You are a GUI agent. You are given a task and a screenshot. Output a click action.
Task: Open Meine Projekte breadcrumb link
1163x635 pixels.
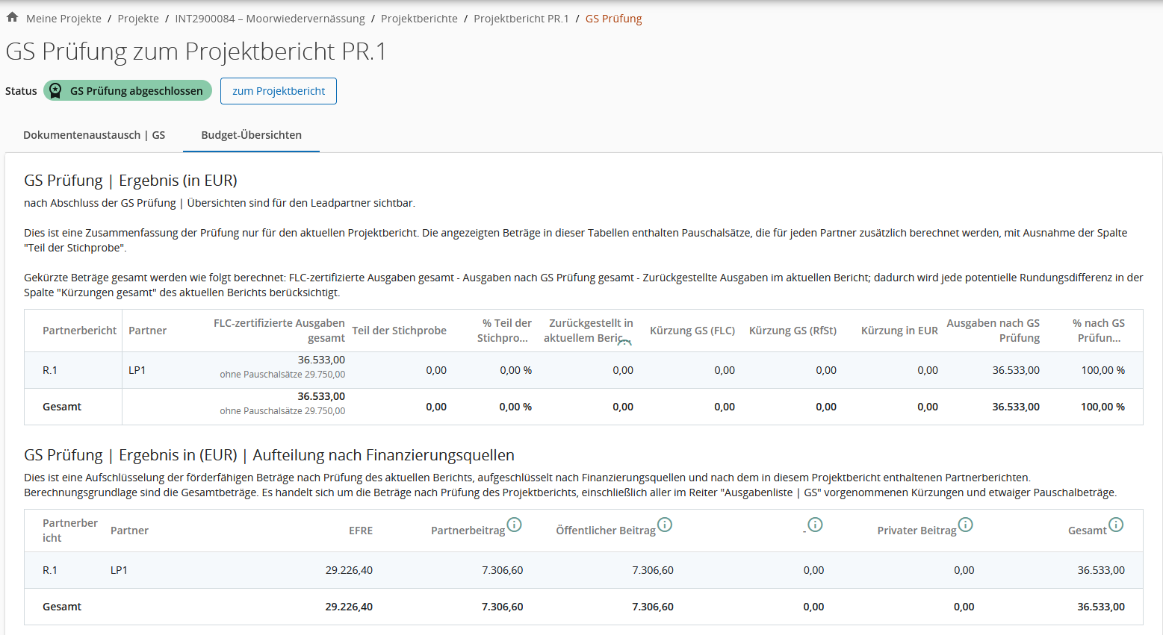(63, 19)
